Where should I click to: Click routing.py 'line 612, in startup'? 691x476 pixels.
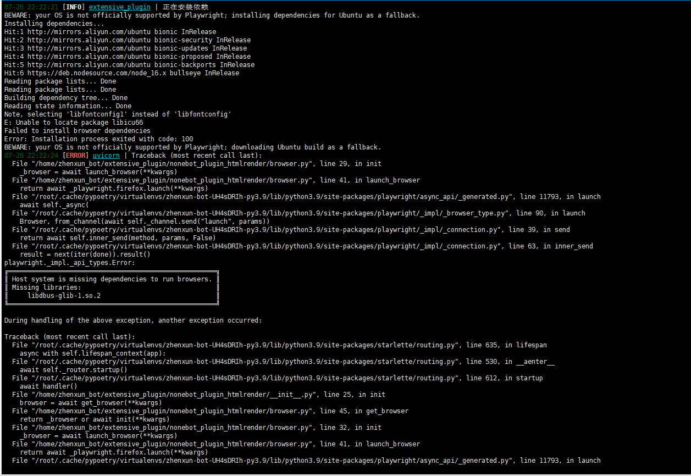tap(278, 378)
